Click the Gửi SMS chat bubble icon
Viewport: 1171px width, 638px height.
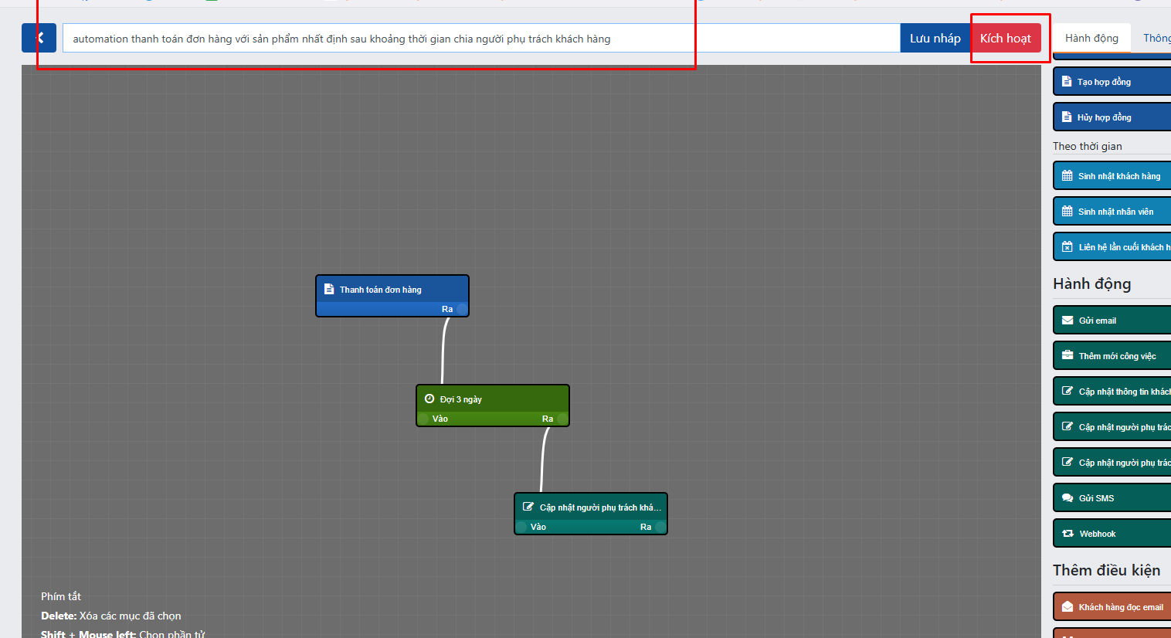click(1067, 498)
